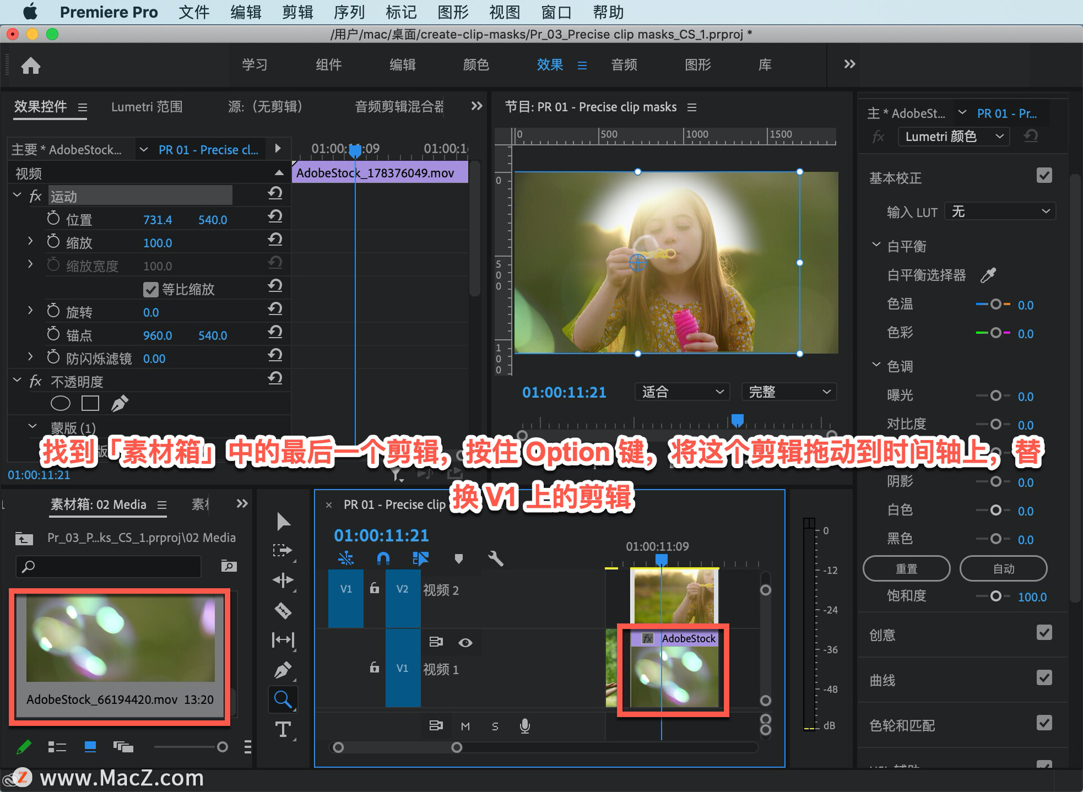Select the Type tool

click(283, 729)
